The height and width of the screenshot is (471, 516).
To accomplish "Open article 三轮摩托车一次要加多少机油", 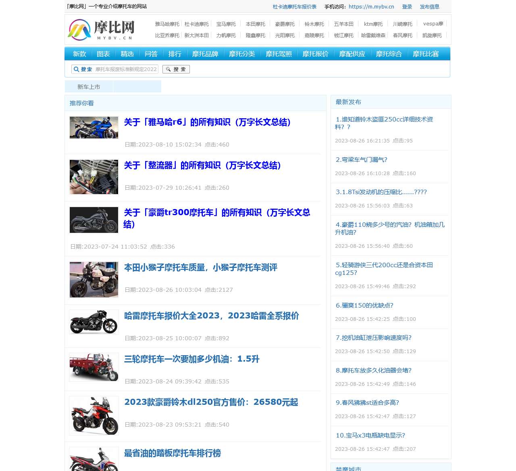I will 192,359.
